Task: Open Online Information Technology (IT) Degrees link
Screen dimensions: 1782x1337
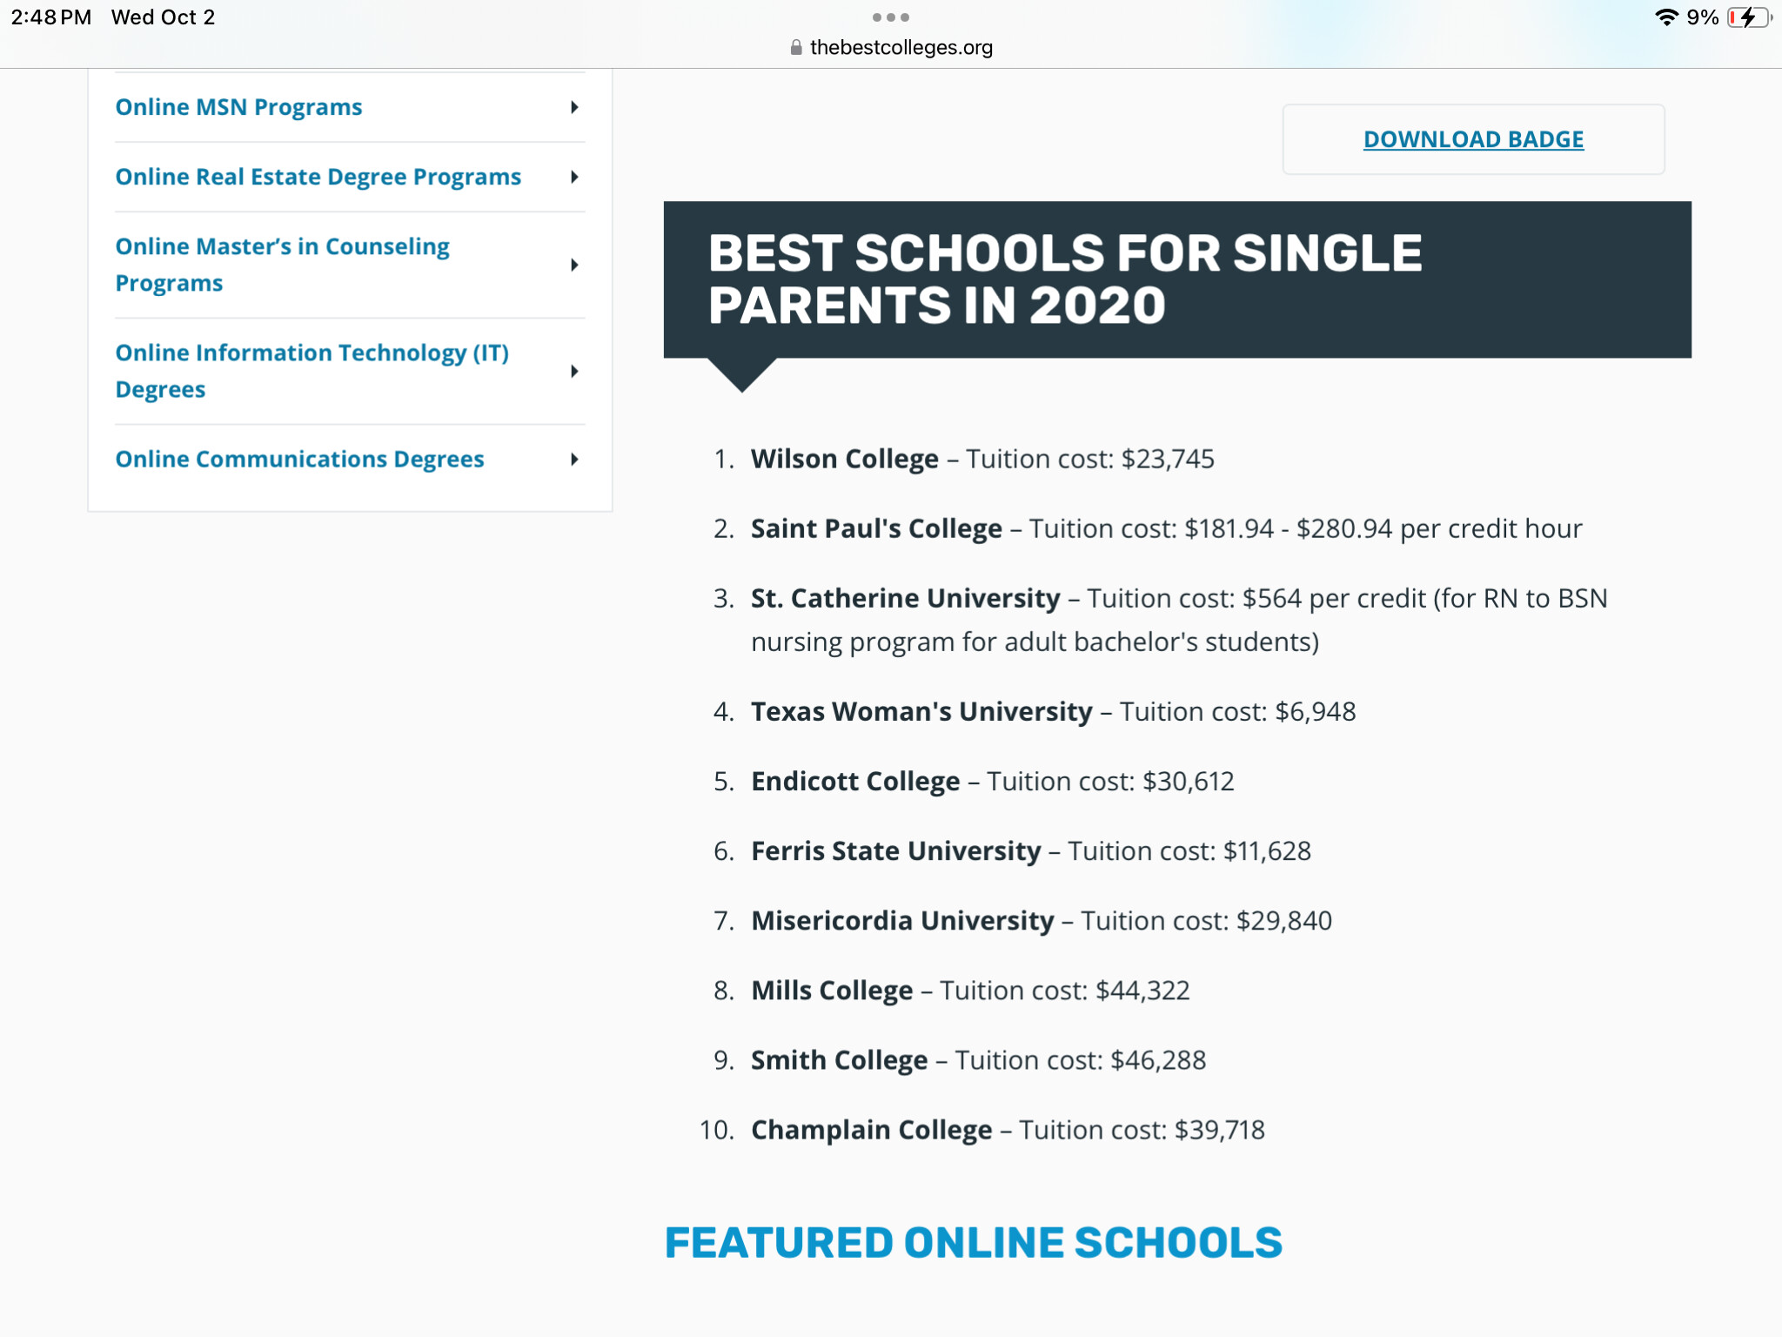Action: 312,371
